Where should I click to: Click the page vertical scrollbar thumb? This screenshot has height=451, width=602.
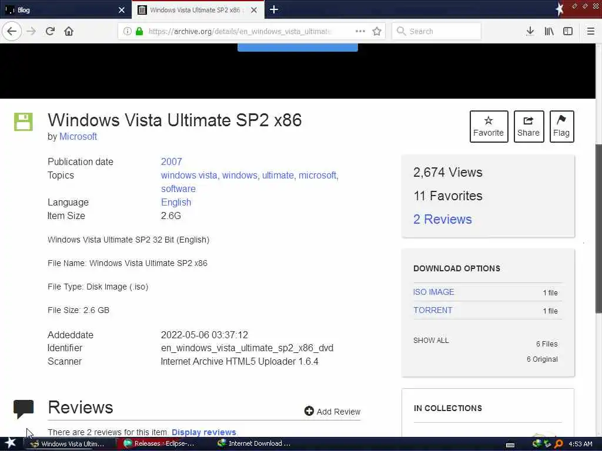coord(598,229)
